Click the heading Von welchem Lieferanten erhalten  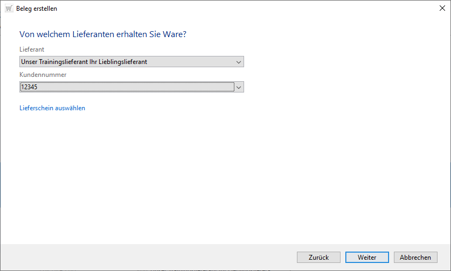point(81,34)
